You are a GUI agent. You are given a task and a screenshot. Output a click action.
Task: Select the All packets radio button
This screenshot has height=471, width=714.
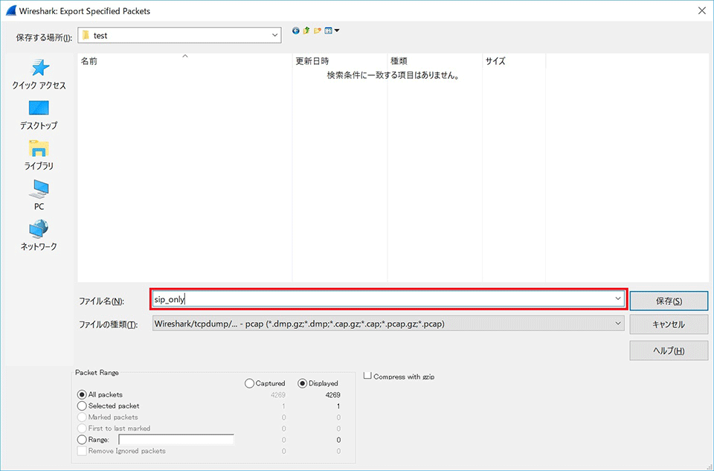click(82, 394)
